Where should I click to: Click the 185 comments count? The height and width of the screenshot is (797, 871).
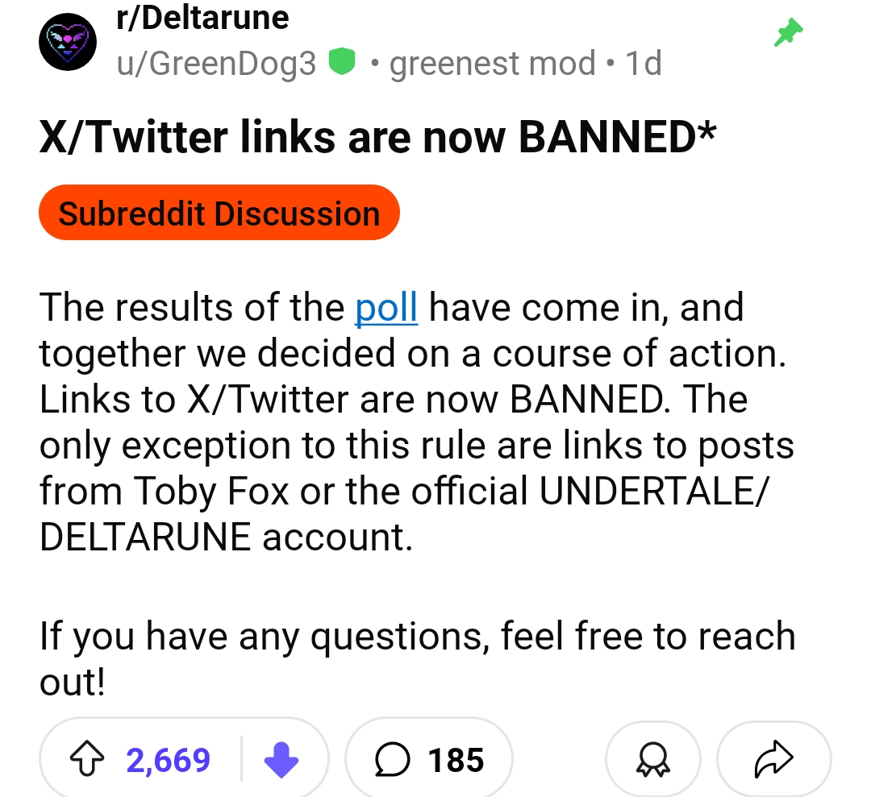456,760
